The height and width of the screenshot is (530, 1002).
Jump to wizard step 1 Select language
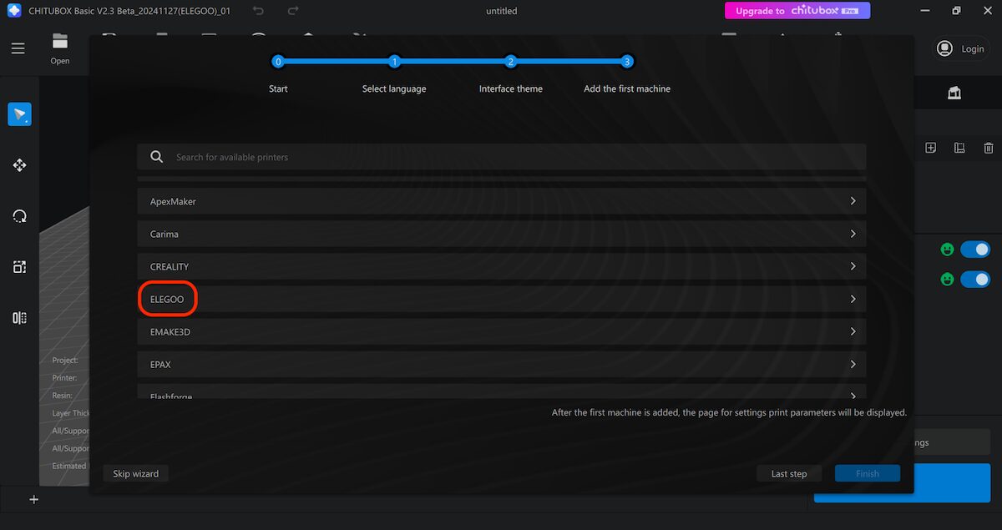[394, 62]
